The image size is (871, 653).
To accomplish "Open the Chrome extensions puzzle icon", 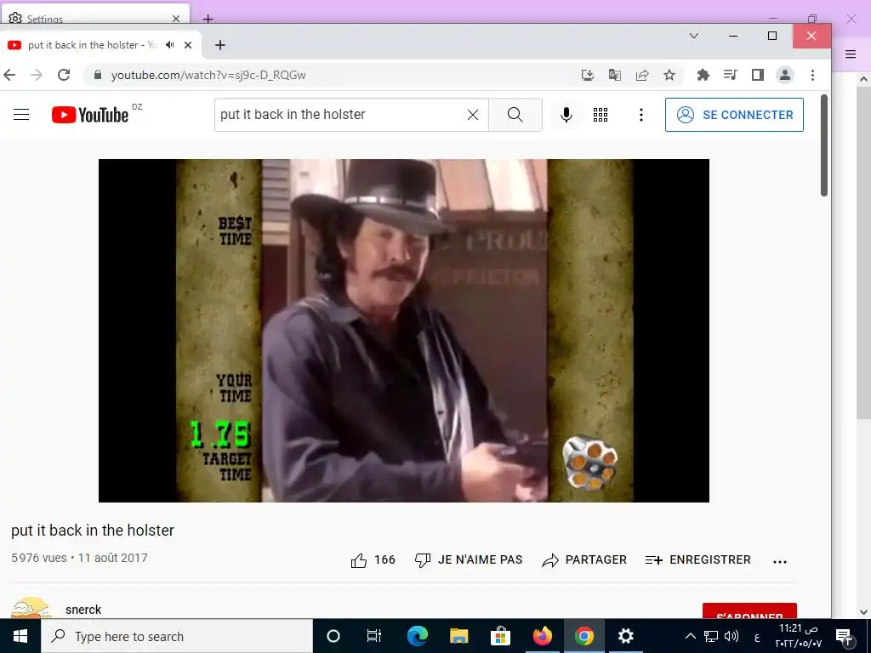I will [x=703, y=75].
